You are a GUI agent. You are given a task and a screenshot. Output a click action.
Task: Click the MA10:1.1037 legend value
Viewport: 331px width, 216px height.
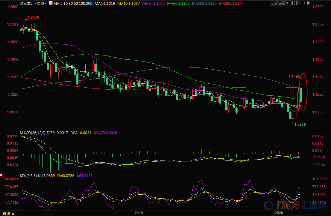click(129, 4)
